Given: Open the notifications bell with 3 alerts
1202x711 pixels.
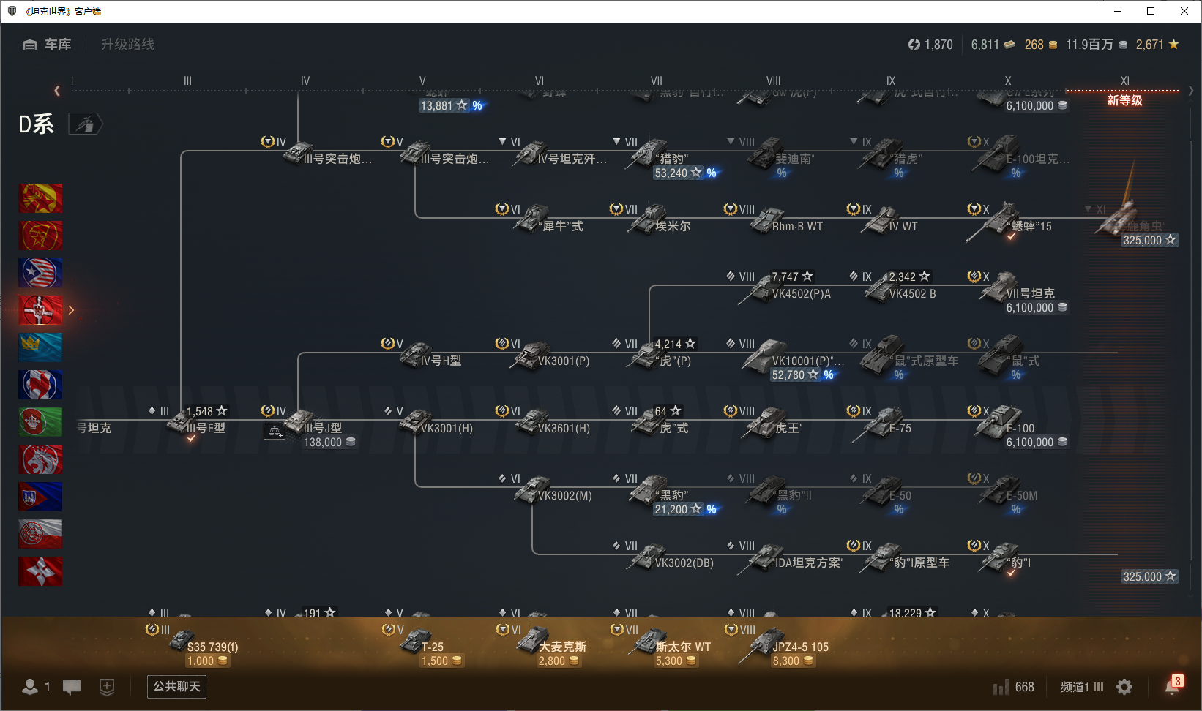Looking at the screenshot, I should (x=1173, y=685).
